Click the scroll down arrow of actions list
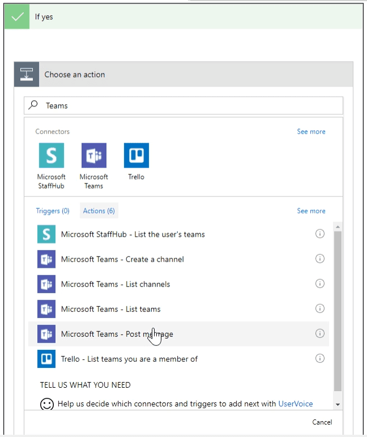 pyautogui.click(x=338, y=404)
